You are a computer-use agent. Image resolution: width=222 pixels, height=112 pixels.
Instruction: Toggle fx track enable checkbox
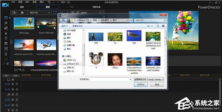(x=13, y=94)
